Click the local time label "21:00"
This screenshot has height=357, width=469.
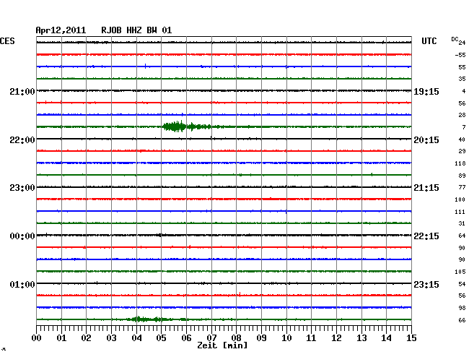point(22,91)
